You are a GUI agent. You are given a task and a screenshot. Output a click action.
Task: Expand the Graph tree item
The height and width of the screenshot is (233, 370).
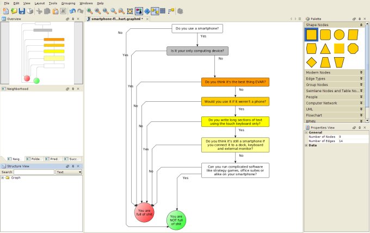coord(3,177)
